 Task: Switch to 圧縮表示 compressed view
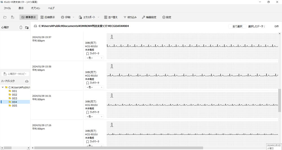47,17
